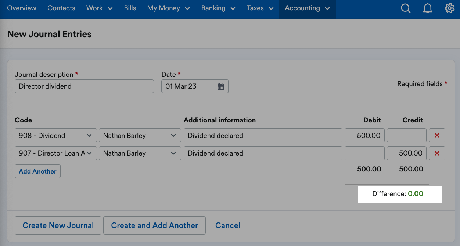Open the 908 - Dividend code dropdown
Screen dimensions: 460x246
pos(56,135)
